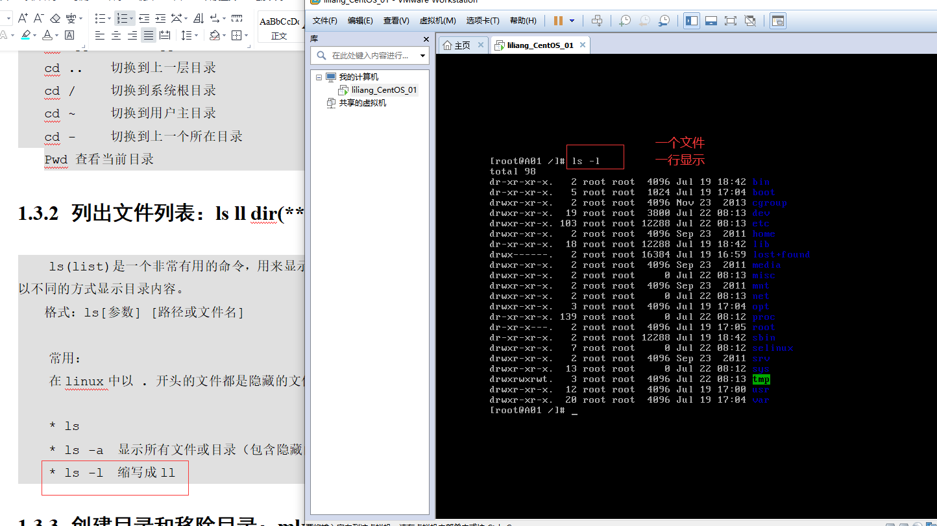Viewport: 937px width, 526px height.
Task: Revert VM to previous snapshot
Action: point(644,21)
